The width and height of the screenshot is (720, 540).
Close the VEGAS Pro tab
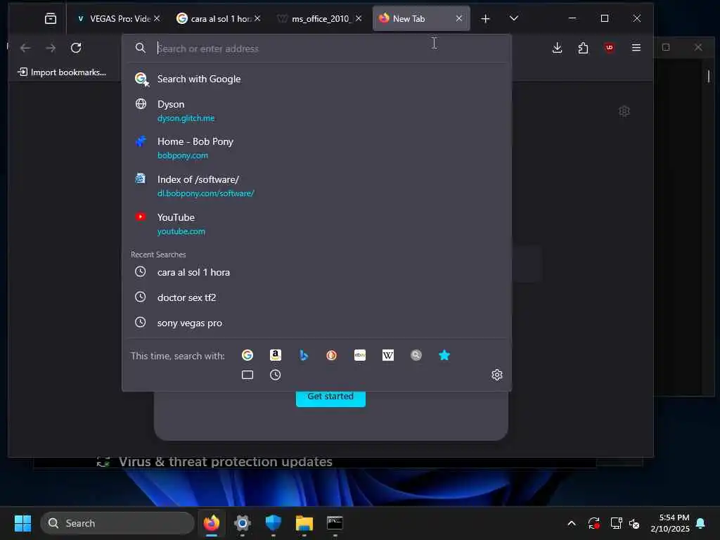pyautogui.click(x=157, y=18)
